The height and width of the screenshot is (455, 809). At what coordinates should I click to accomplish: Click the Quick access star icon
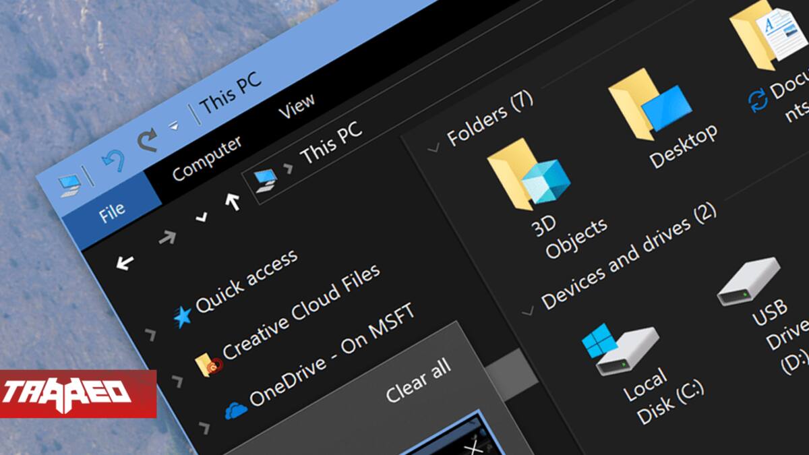point(181,315)
